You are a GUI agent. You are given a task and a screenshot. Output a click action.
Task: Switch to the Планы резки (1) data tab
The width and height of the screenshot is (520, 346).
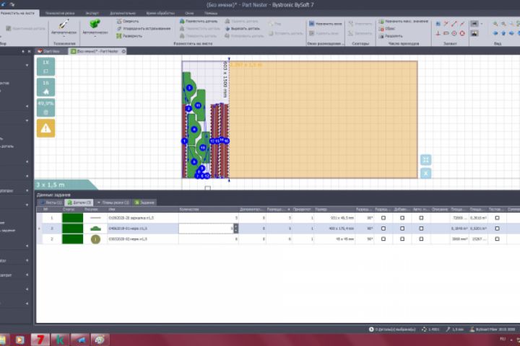coord(113,203)
